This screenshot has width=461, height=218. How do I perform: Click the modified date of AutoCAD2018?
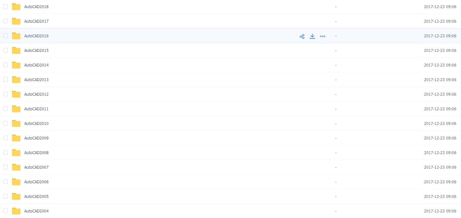point(440,7)
